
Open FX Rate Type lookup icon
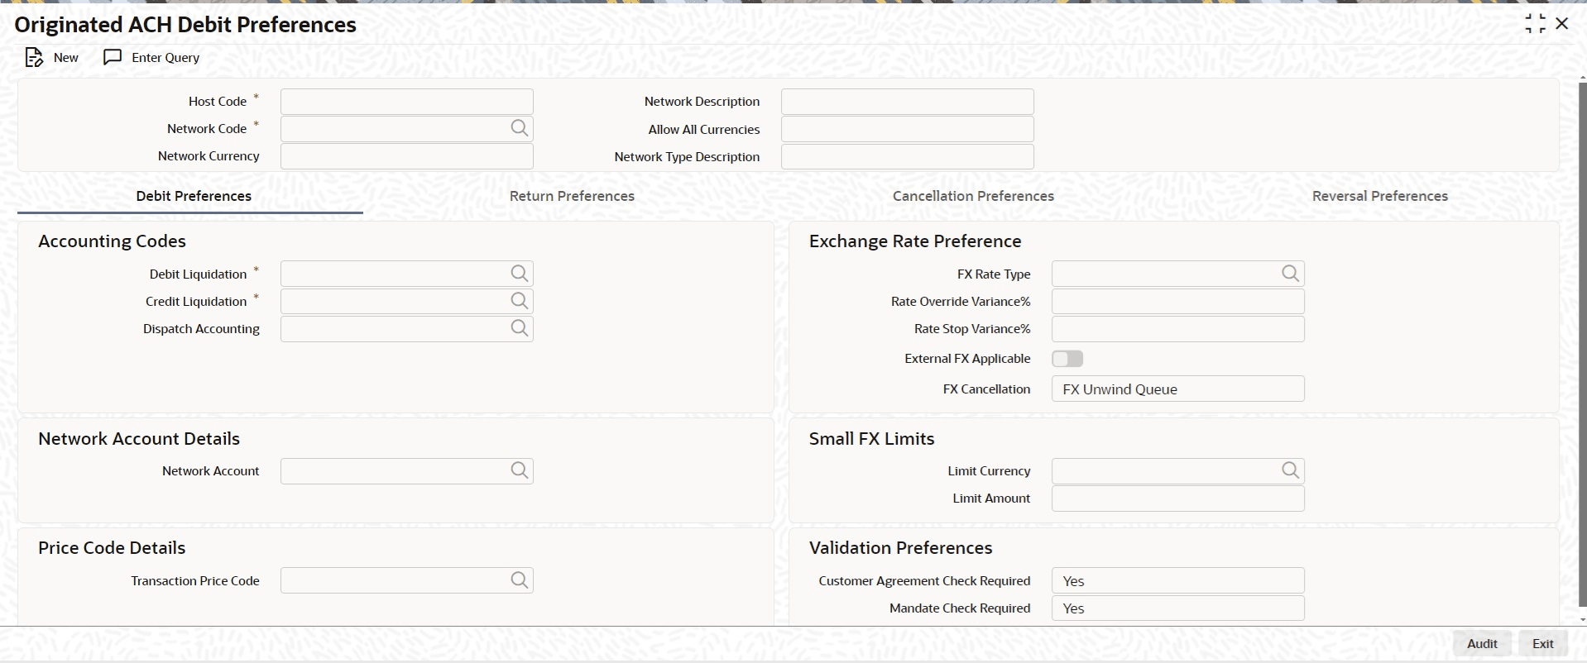[1290, 274]
